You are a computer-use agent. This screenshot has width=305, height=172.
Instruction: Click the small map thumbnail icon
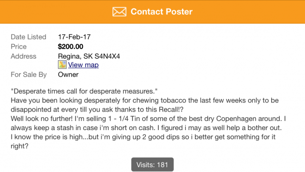click(x=62, y=65)
